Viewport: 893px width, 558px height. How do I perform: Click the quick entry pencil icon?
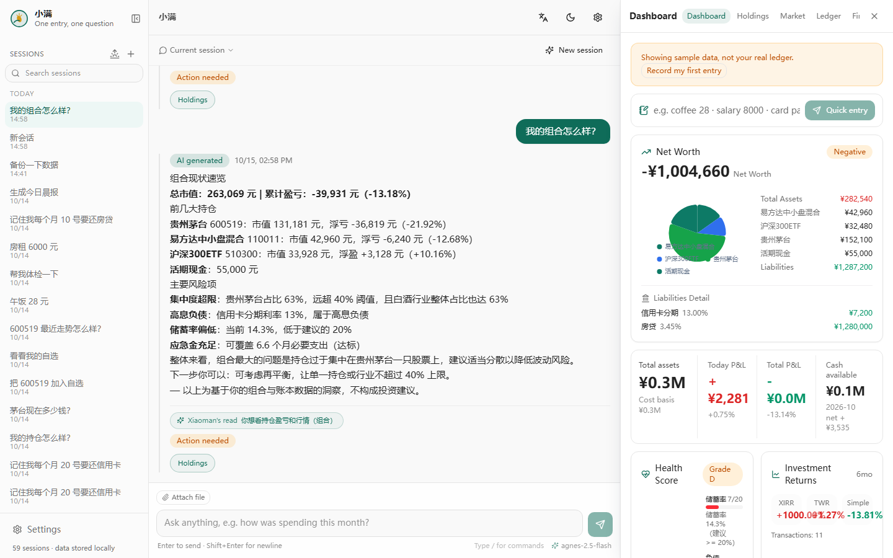(x=644, y=110)
